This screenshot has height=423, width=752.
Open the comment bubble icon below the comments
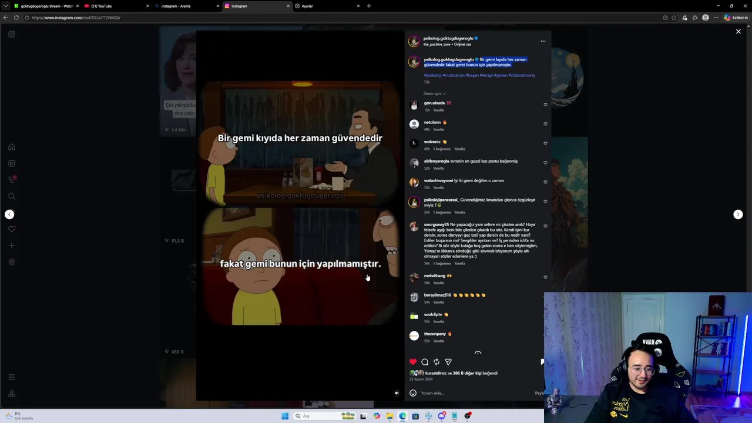[x=425, y=362]
